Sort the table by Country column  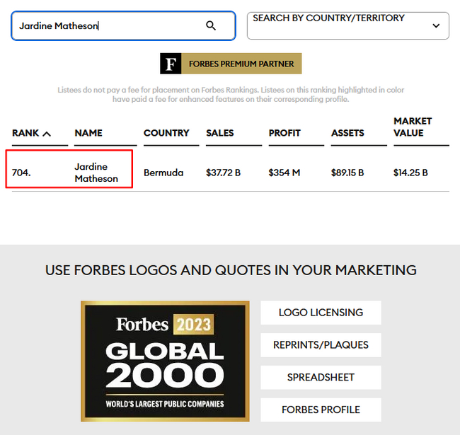pyautogui.click(x=166, y=133)
